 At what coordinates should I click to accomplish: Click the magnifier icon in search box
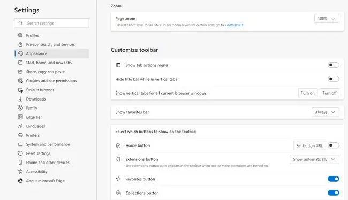pyautogui.click(x=21, y=23)
